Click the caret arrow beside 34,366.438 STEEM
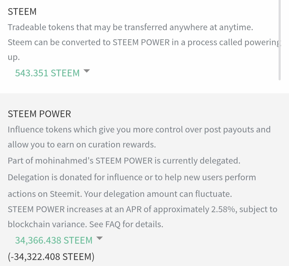This screenshot has width=289, height=266. (x=99, y=238)
